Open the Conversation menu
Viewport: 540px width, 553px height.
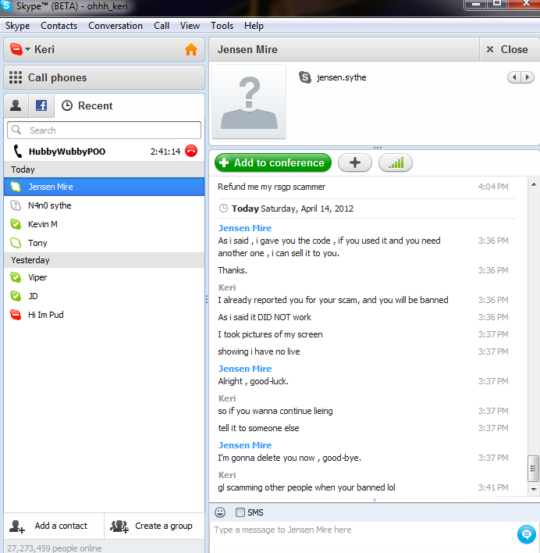pyautogui.click(x=115, y=26)
